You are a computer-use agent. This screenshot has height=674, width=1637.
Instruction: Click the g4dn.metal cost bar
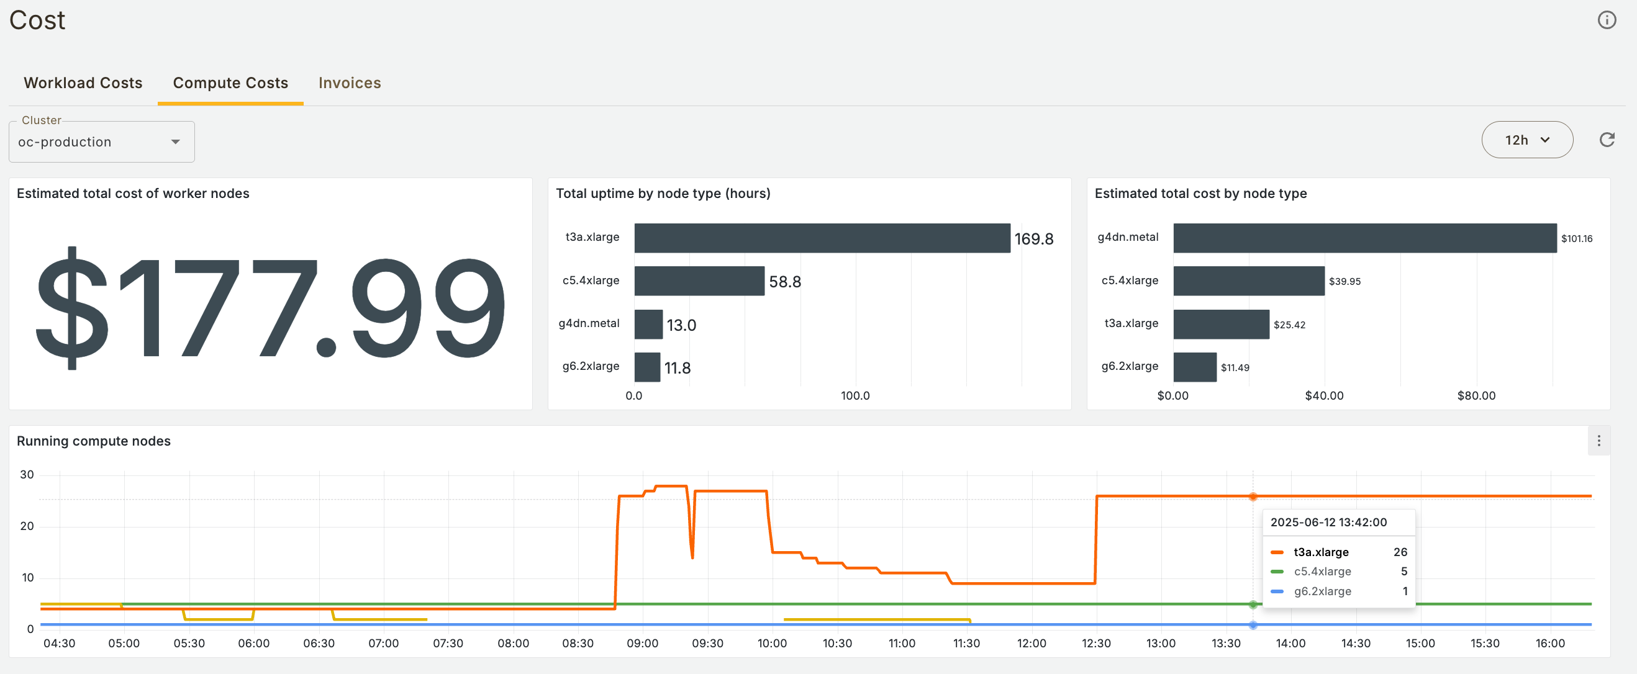(1364, 238)
